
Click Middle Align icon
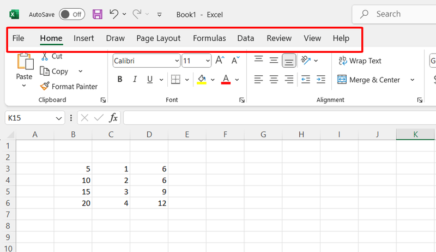click(x=274, y=60)
